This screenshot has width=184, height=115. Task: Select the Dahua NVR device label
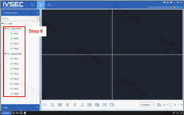point(16,29)
